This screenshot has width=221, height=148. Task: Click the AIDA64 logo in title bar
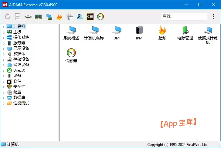[5, 5]
